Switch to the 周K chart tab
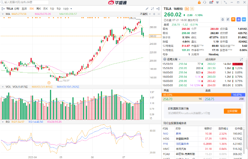248x159 pixels. [x=39, y=9]
